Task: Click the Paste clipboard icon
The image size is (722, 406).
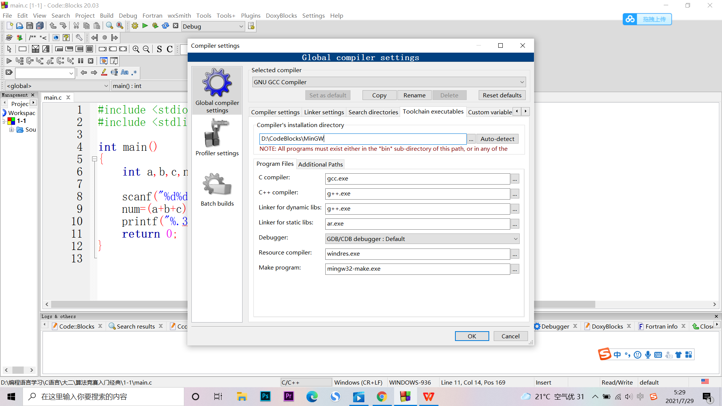Action: pyautogui.click(x=97, y=26)
